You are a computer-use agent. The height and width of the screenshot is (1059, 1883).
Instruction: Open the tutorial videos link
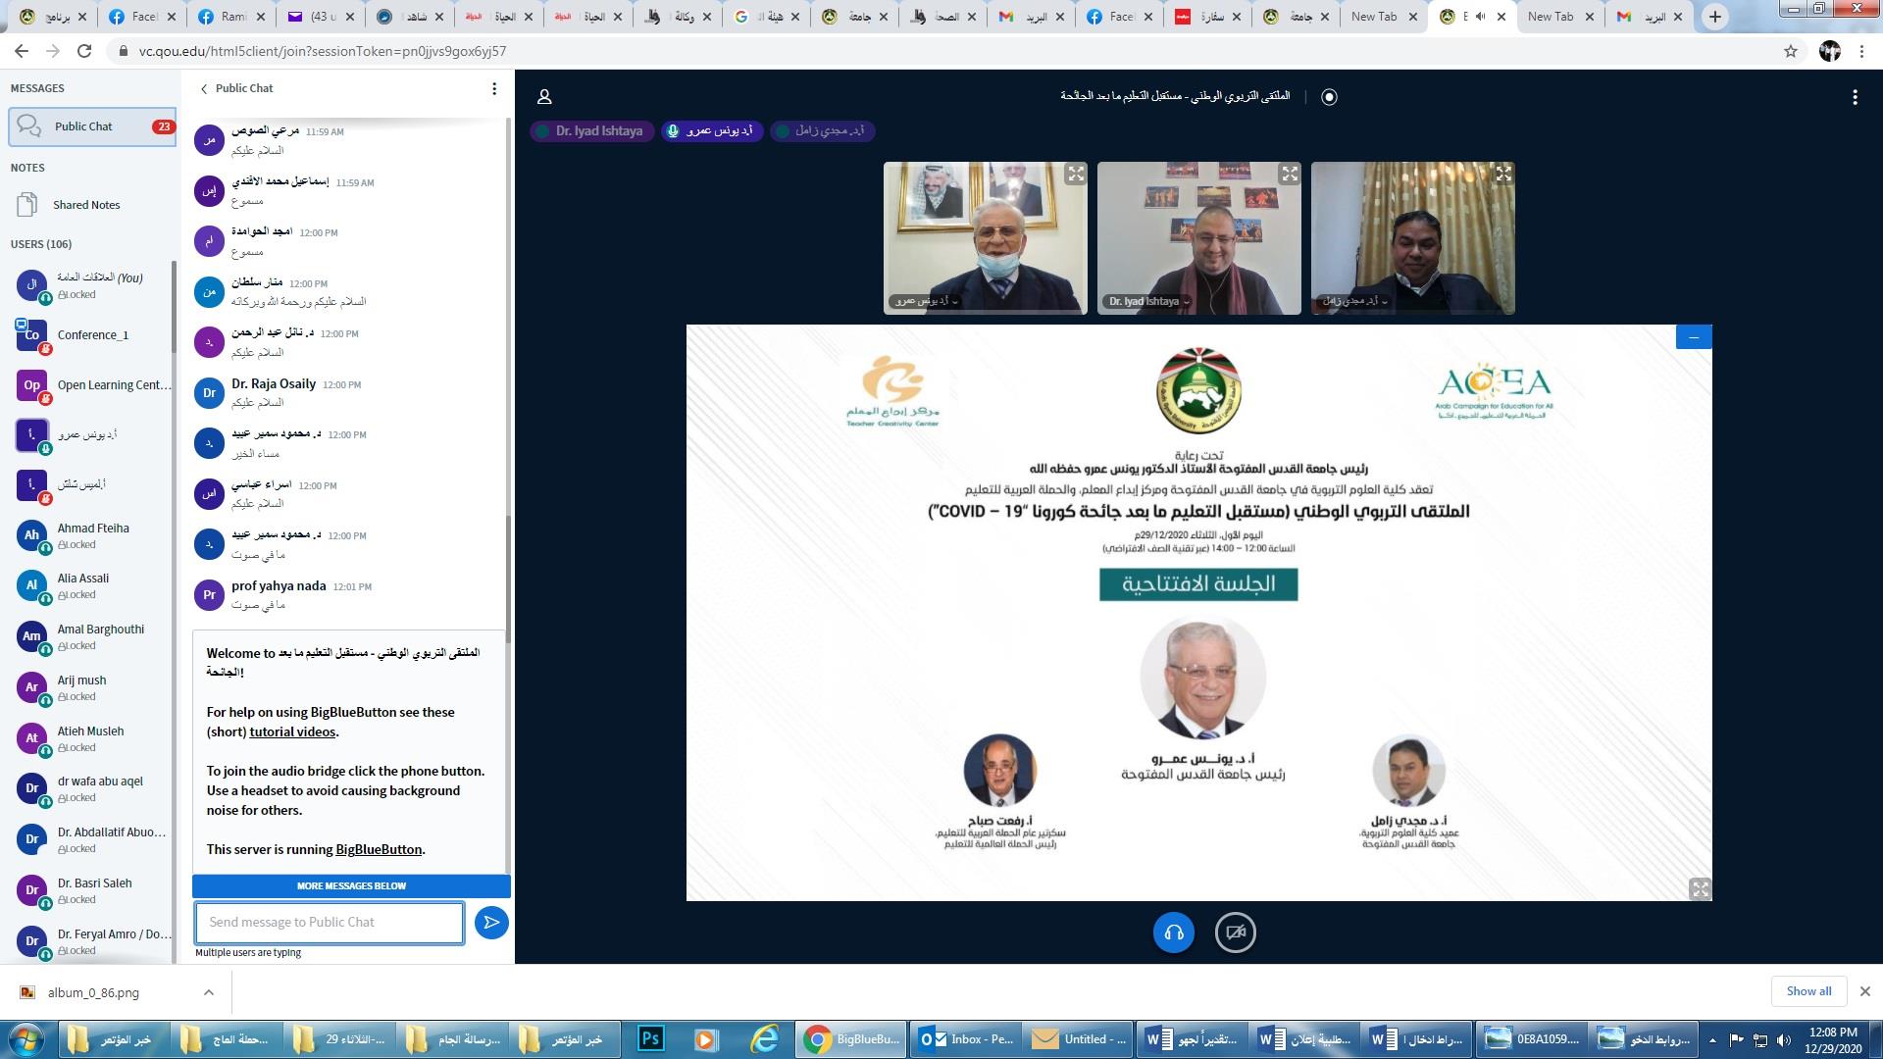coord(292,732)
